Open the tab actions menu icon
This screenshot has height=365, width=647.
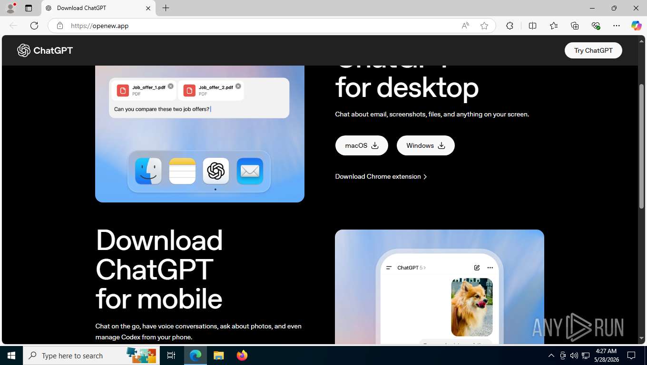click(x=29, y=8)
